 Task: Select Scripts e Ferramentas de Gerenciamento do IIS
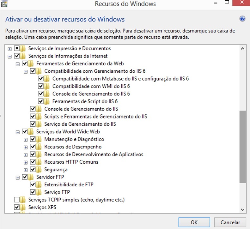95,117
